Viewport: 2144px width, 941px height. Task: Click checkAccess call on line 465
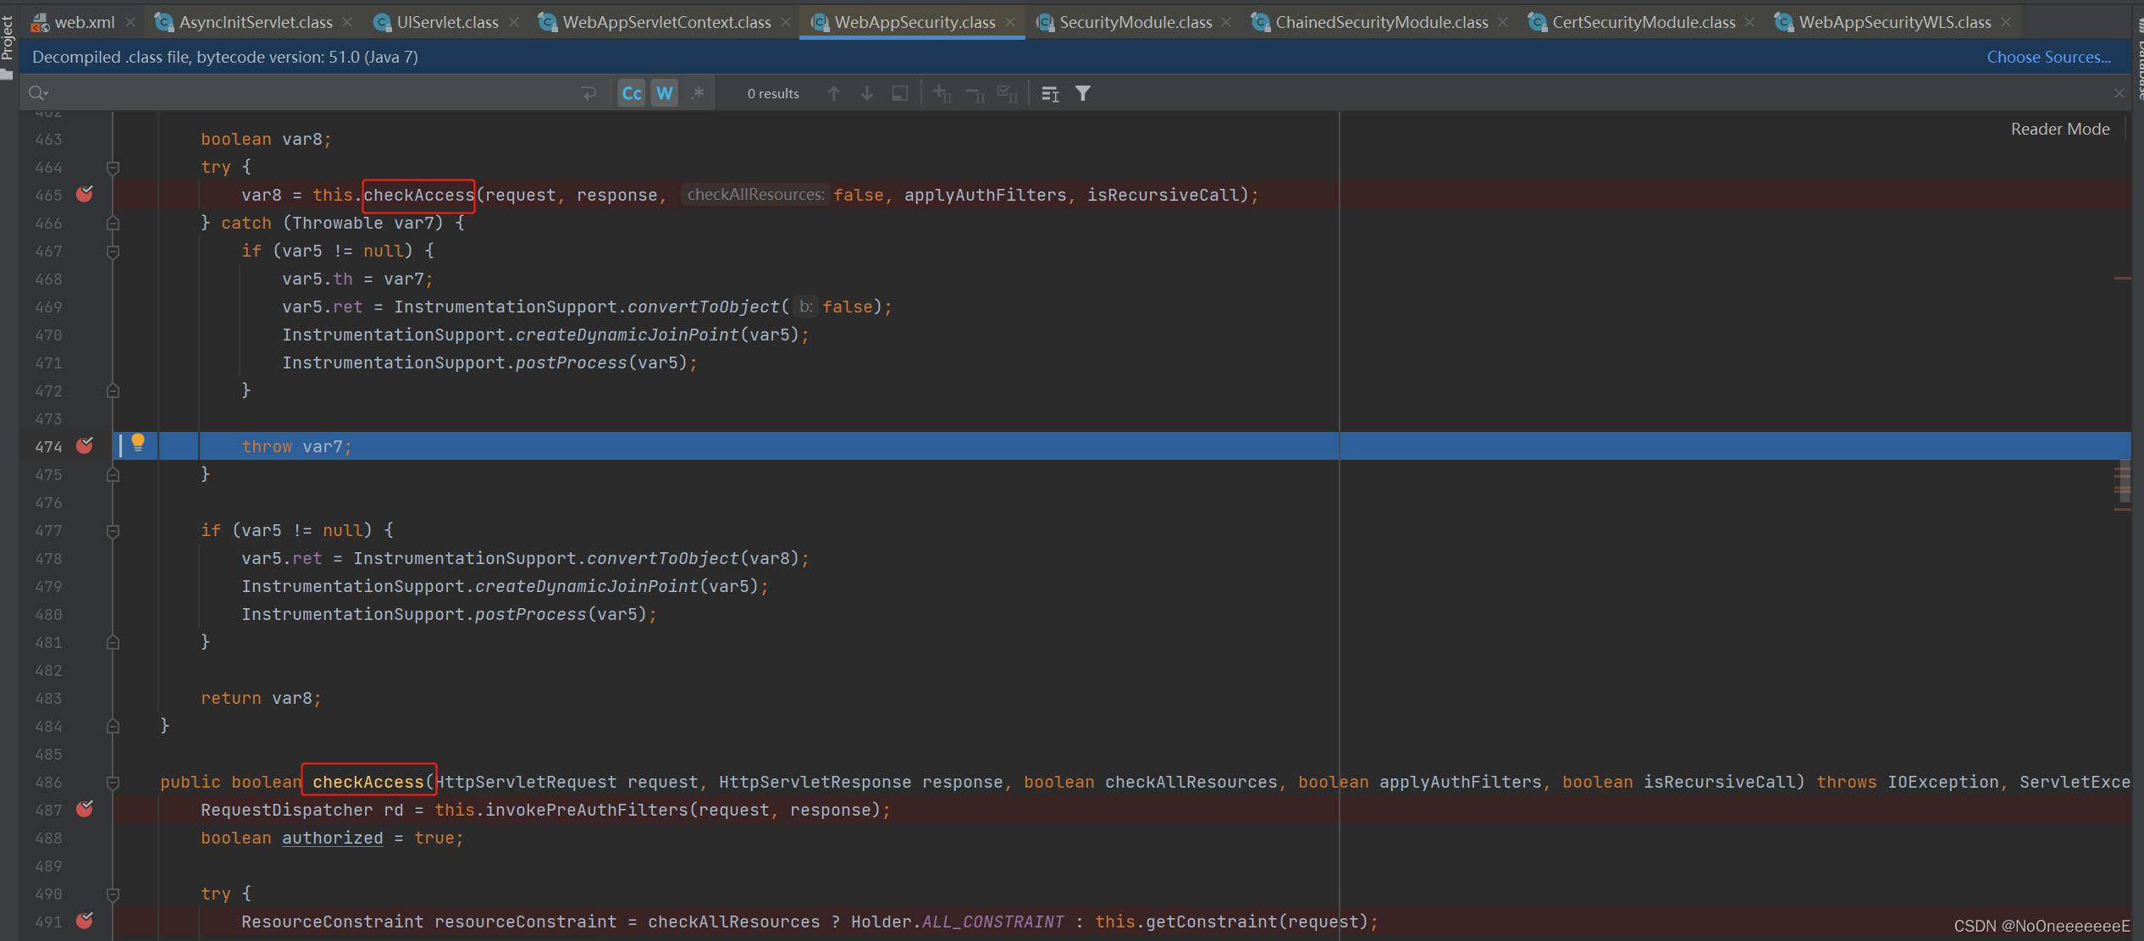pyautogui.click(x=418, y=195)
